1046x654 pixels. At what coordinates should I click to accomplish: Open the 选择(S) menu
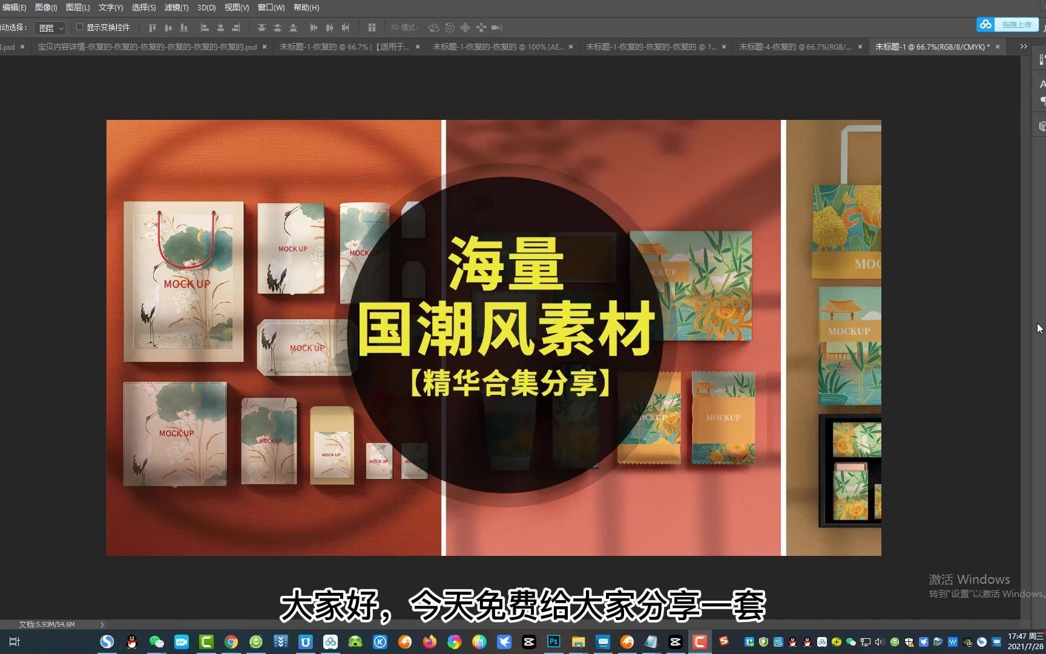[143, 7]
